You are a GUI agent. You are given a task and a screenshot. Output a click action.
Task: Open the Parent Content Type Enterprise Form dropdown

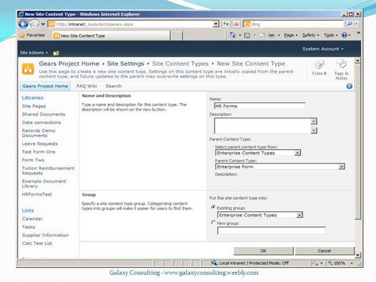tap(341, 167)
